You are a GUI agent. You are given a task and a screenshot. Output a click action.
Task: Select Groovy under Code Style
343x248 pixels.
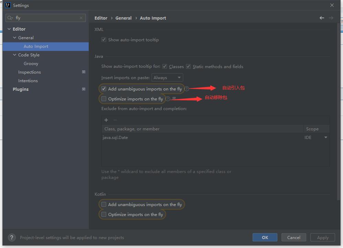31,64
